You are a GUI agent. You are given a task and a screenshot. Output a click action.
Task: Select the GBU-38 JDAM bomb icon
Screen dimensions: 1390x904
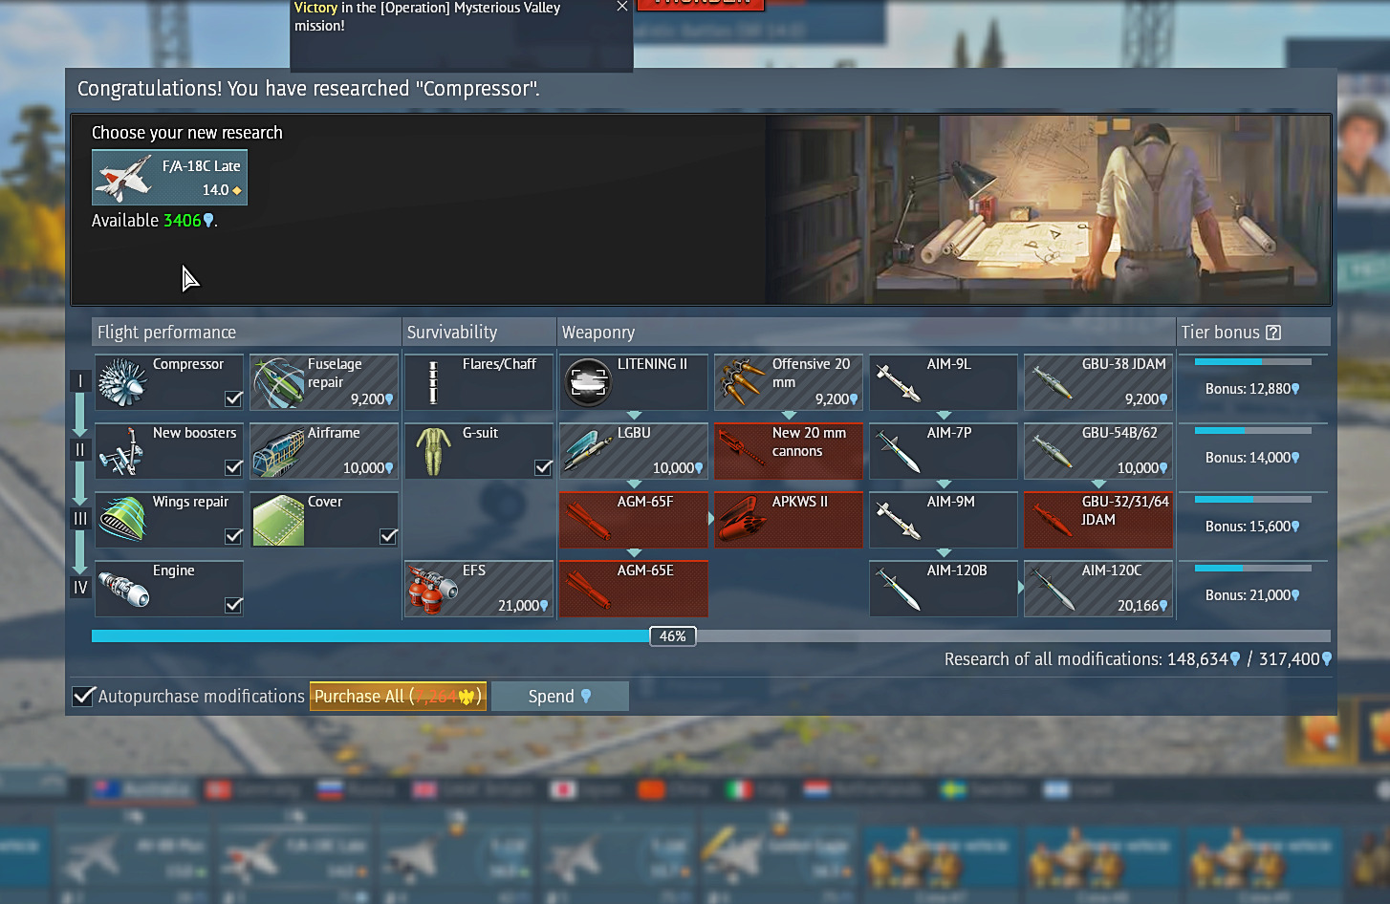click(1052, 382)
